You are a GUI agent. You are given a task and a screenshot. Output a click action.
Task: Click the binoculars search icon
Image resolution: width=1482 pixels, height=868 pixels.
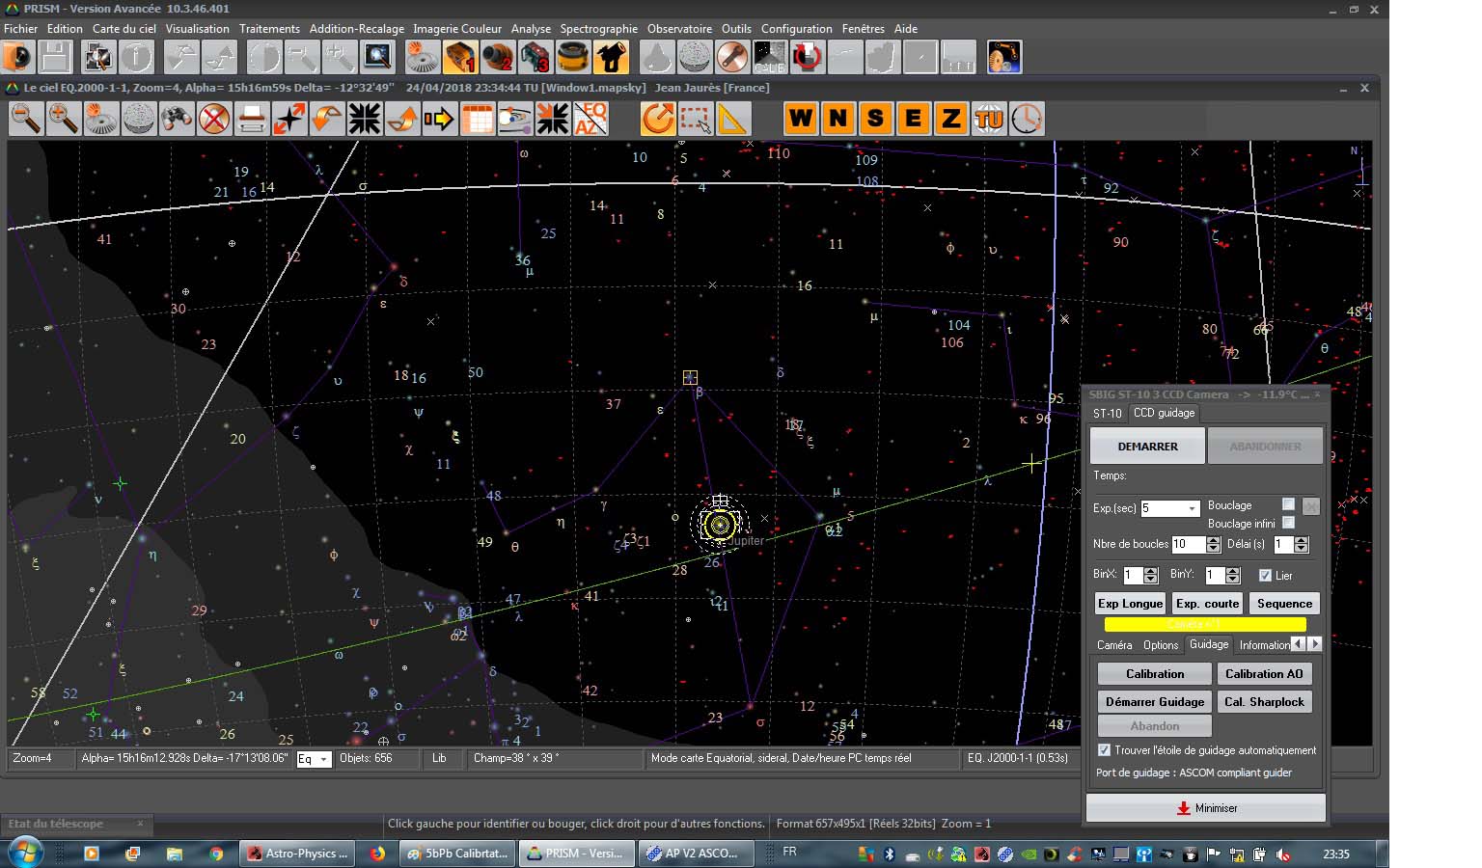(x=177, y=119)
